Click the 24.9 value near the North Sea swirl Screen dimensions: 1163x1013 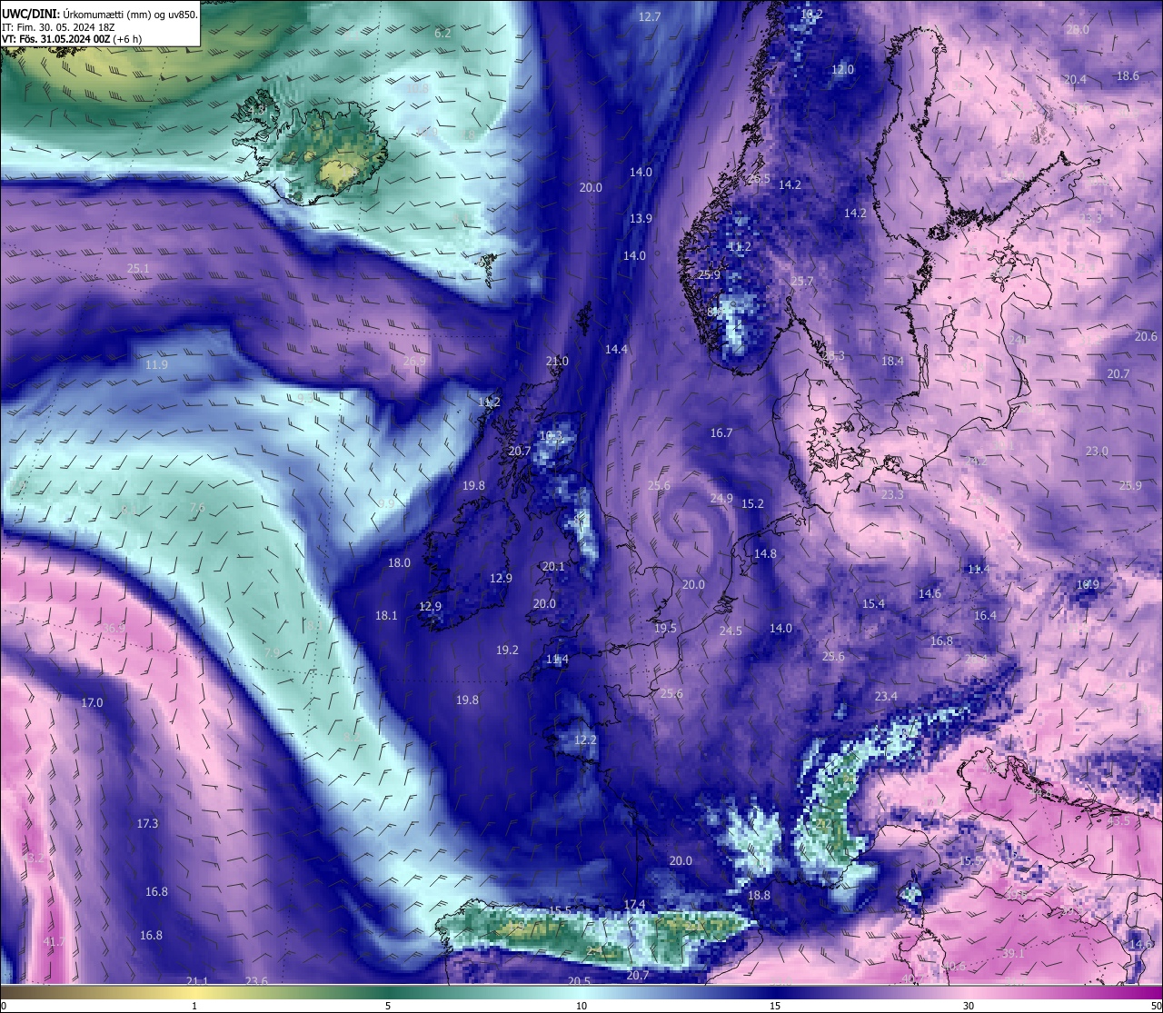(x=721, y=499)
